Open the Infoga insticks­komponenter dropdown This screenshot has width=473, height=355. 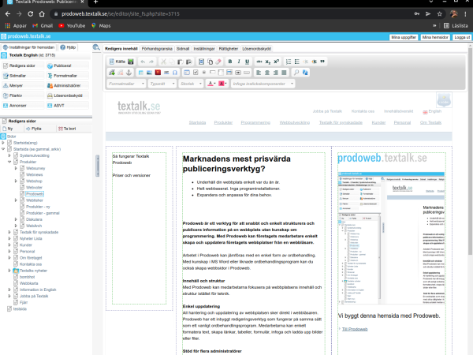[x=263, y=84]
